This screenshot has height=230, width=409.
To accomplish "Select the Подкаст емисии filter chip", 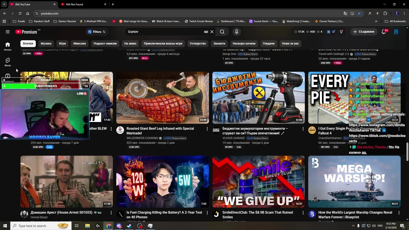I will coord(105,43).
